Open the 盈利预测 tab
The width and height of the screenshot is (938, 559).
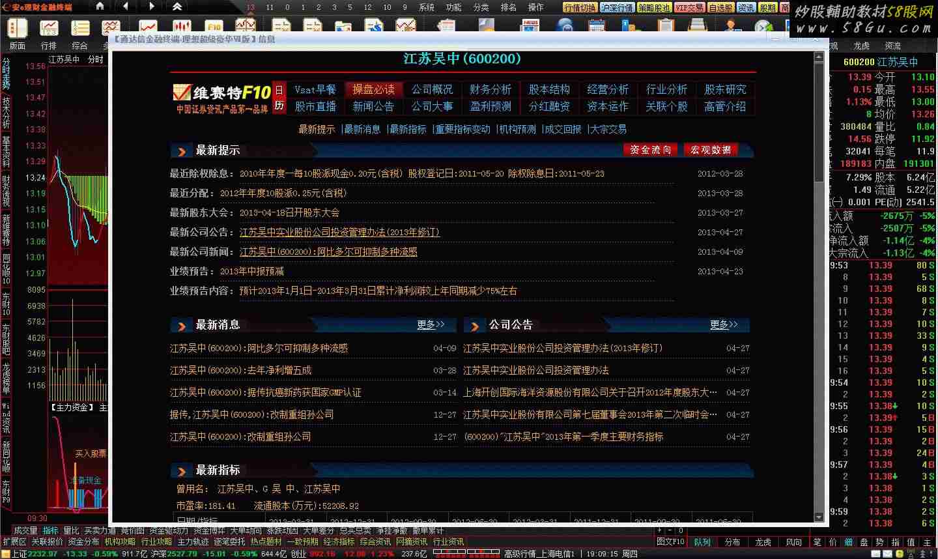[x=490, y=106]
